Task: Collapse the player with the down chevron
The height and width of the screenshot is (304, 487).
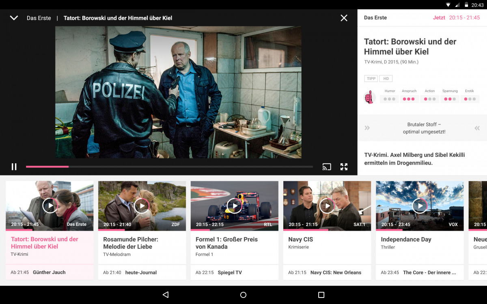Action: 14,18
